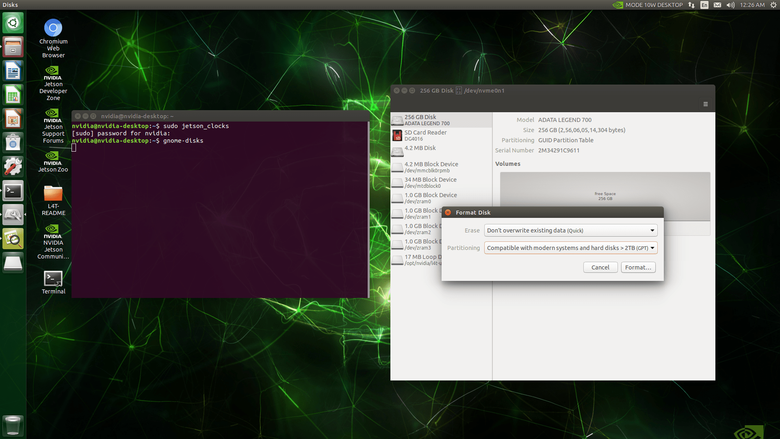
Task: Open LibreOffice Calc from the dock
Action: point(13,95)
